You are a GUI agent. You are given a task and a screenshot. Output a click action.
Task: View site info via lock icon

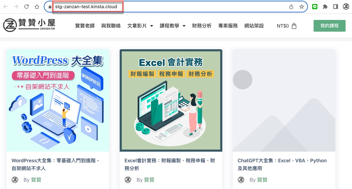point(50,6)
